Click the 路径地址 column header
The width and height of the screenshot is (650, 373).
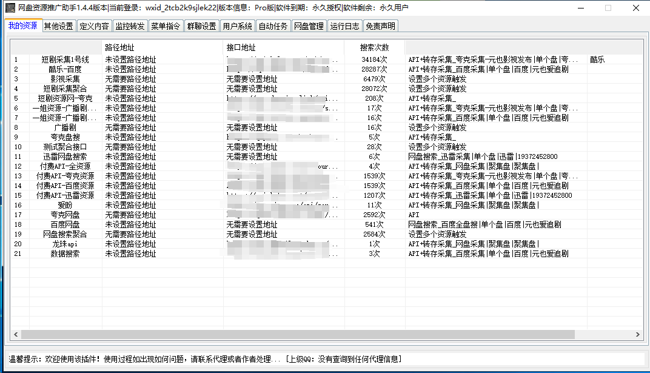coord(119,47)
